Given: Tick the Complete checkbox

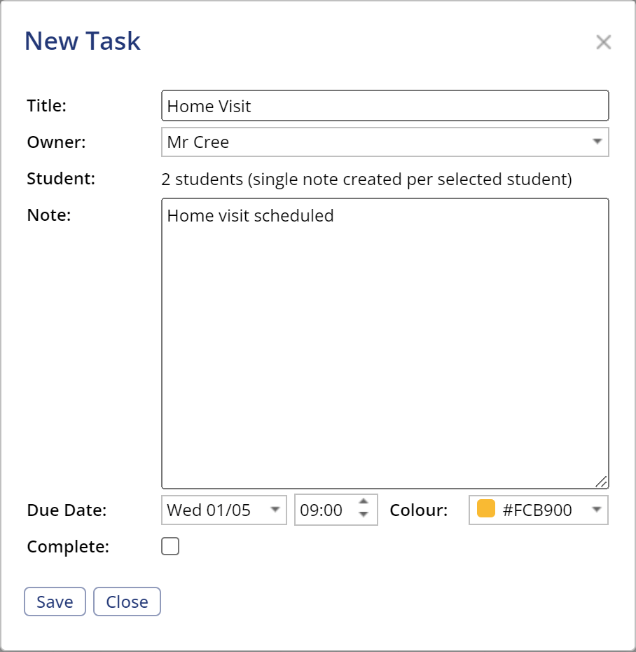Looking at the screenshot, I should click(x=170, y=547).
